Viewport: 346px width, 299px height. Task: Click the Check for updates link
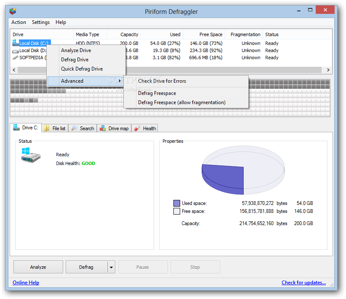tap(303, 283)
